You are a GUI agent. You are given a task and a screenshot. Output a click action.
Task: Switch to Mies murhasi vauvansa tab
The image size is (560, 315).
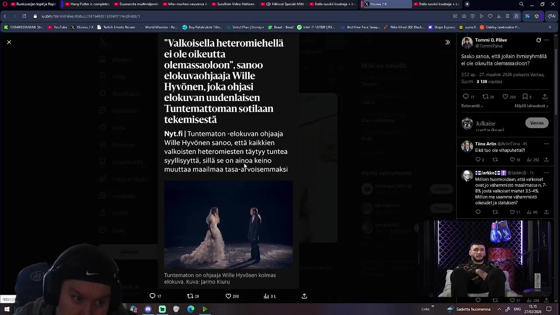186,4
